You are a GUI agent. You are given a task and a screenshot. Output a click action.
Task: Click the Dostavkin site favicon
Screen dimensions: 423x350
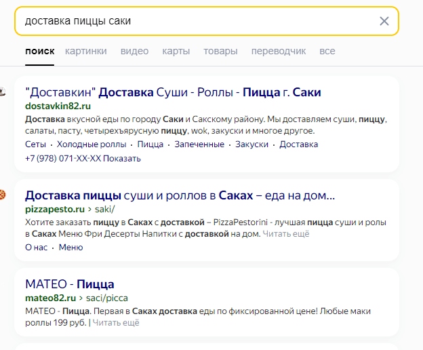click(3, 92)
